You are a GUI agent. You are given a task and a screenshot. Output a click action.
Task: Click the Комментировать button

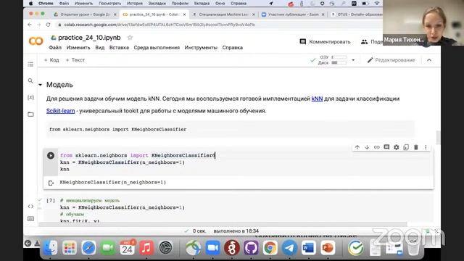tap(325, 42)
